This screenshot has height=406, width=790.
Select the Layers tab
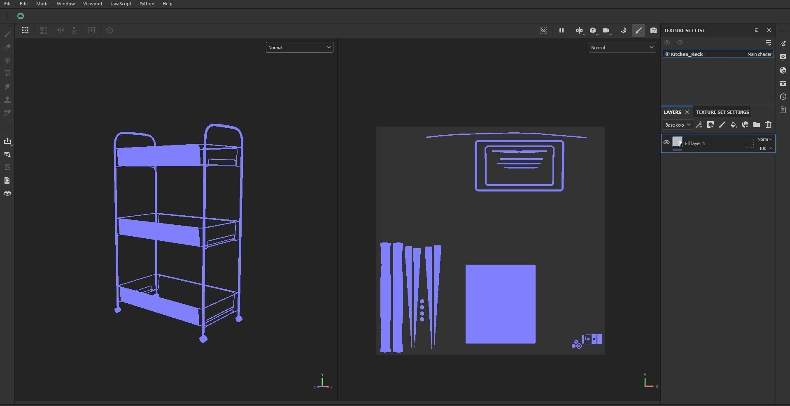(673, 112)
